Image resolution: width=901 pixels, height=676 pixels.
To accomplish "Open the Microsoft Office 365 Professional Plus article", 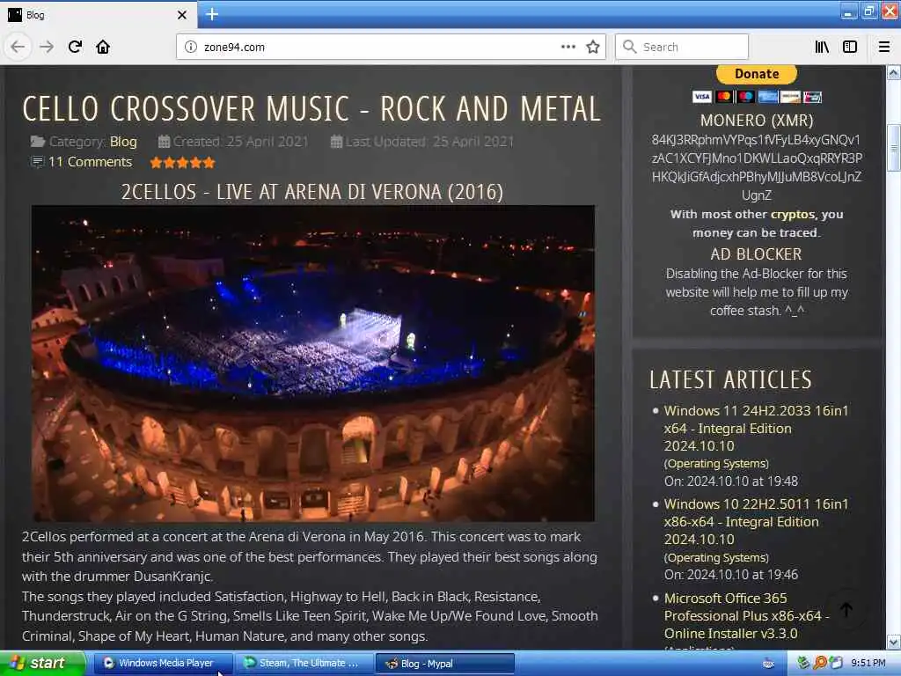I will [x=747, y=615].
